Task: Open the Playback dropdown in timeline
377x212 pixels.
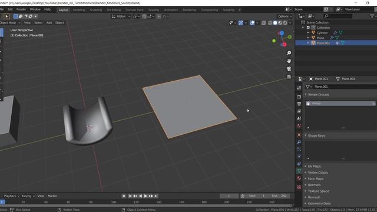Action: 11,196
